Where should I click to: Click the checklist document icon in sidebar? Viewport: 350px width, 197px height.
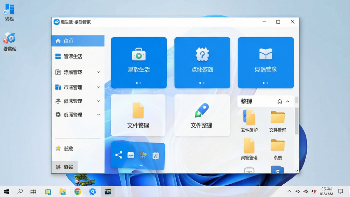58,72
